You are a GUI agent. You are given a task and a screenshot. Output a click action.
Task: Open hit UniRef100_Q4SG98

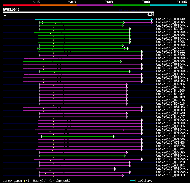170,42
